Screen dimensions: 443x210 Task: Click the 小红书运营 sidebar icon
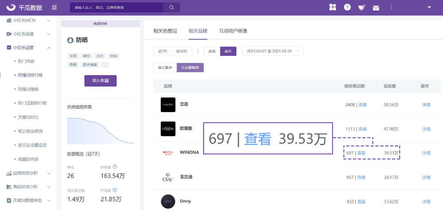pos(9,48)
